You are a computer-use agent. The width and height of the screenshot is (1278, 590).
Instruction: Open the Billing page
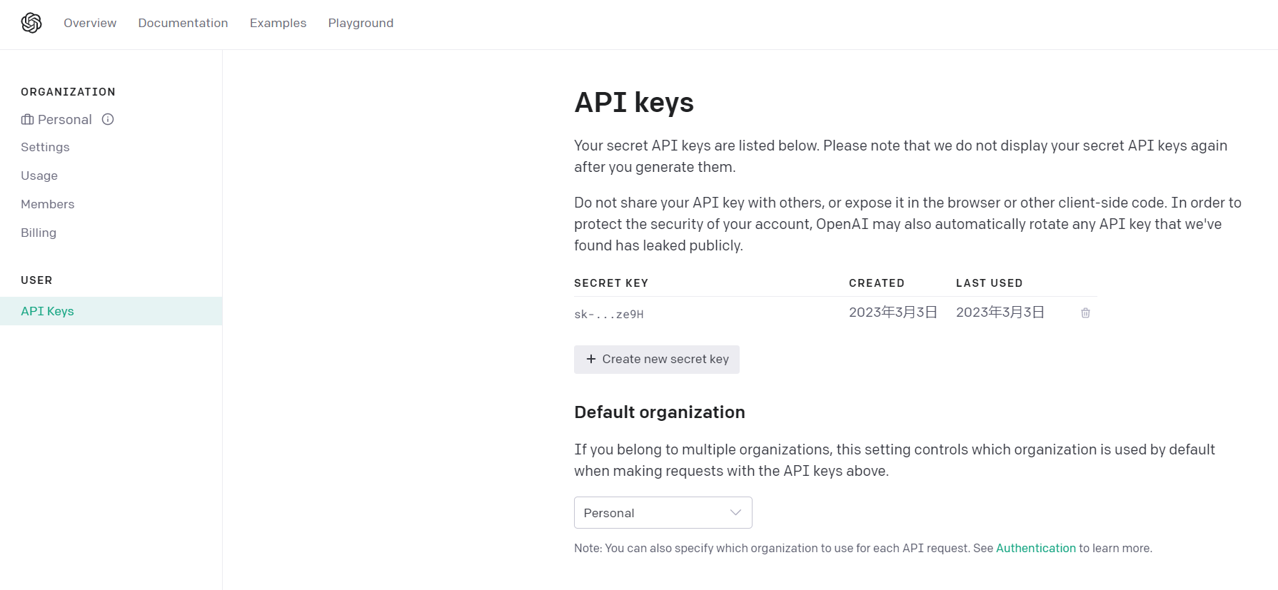click(39, 233)
